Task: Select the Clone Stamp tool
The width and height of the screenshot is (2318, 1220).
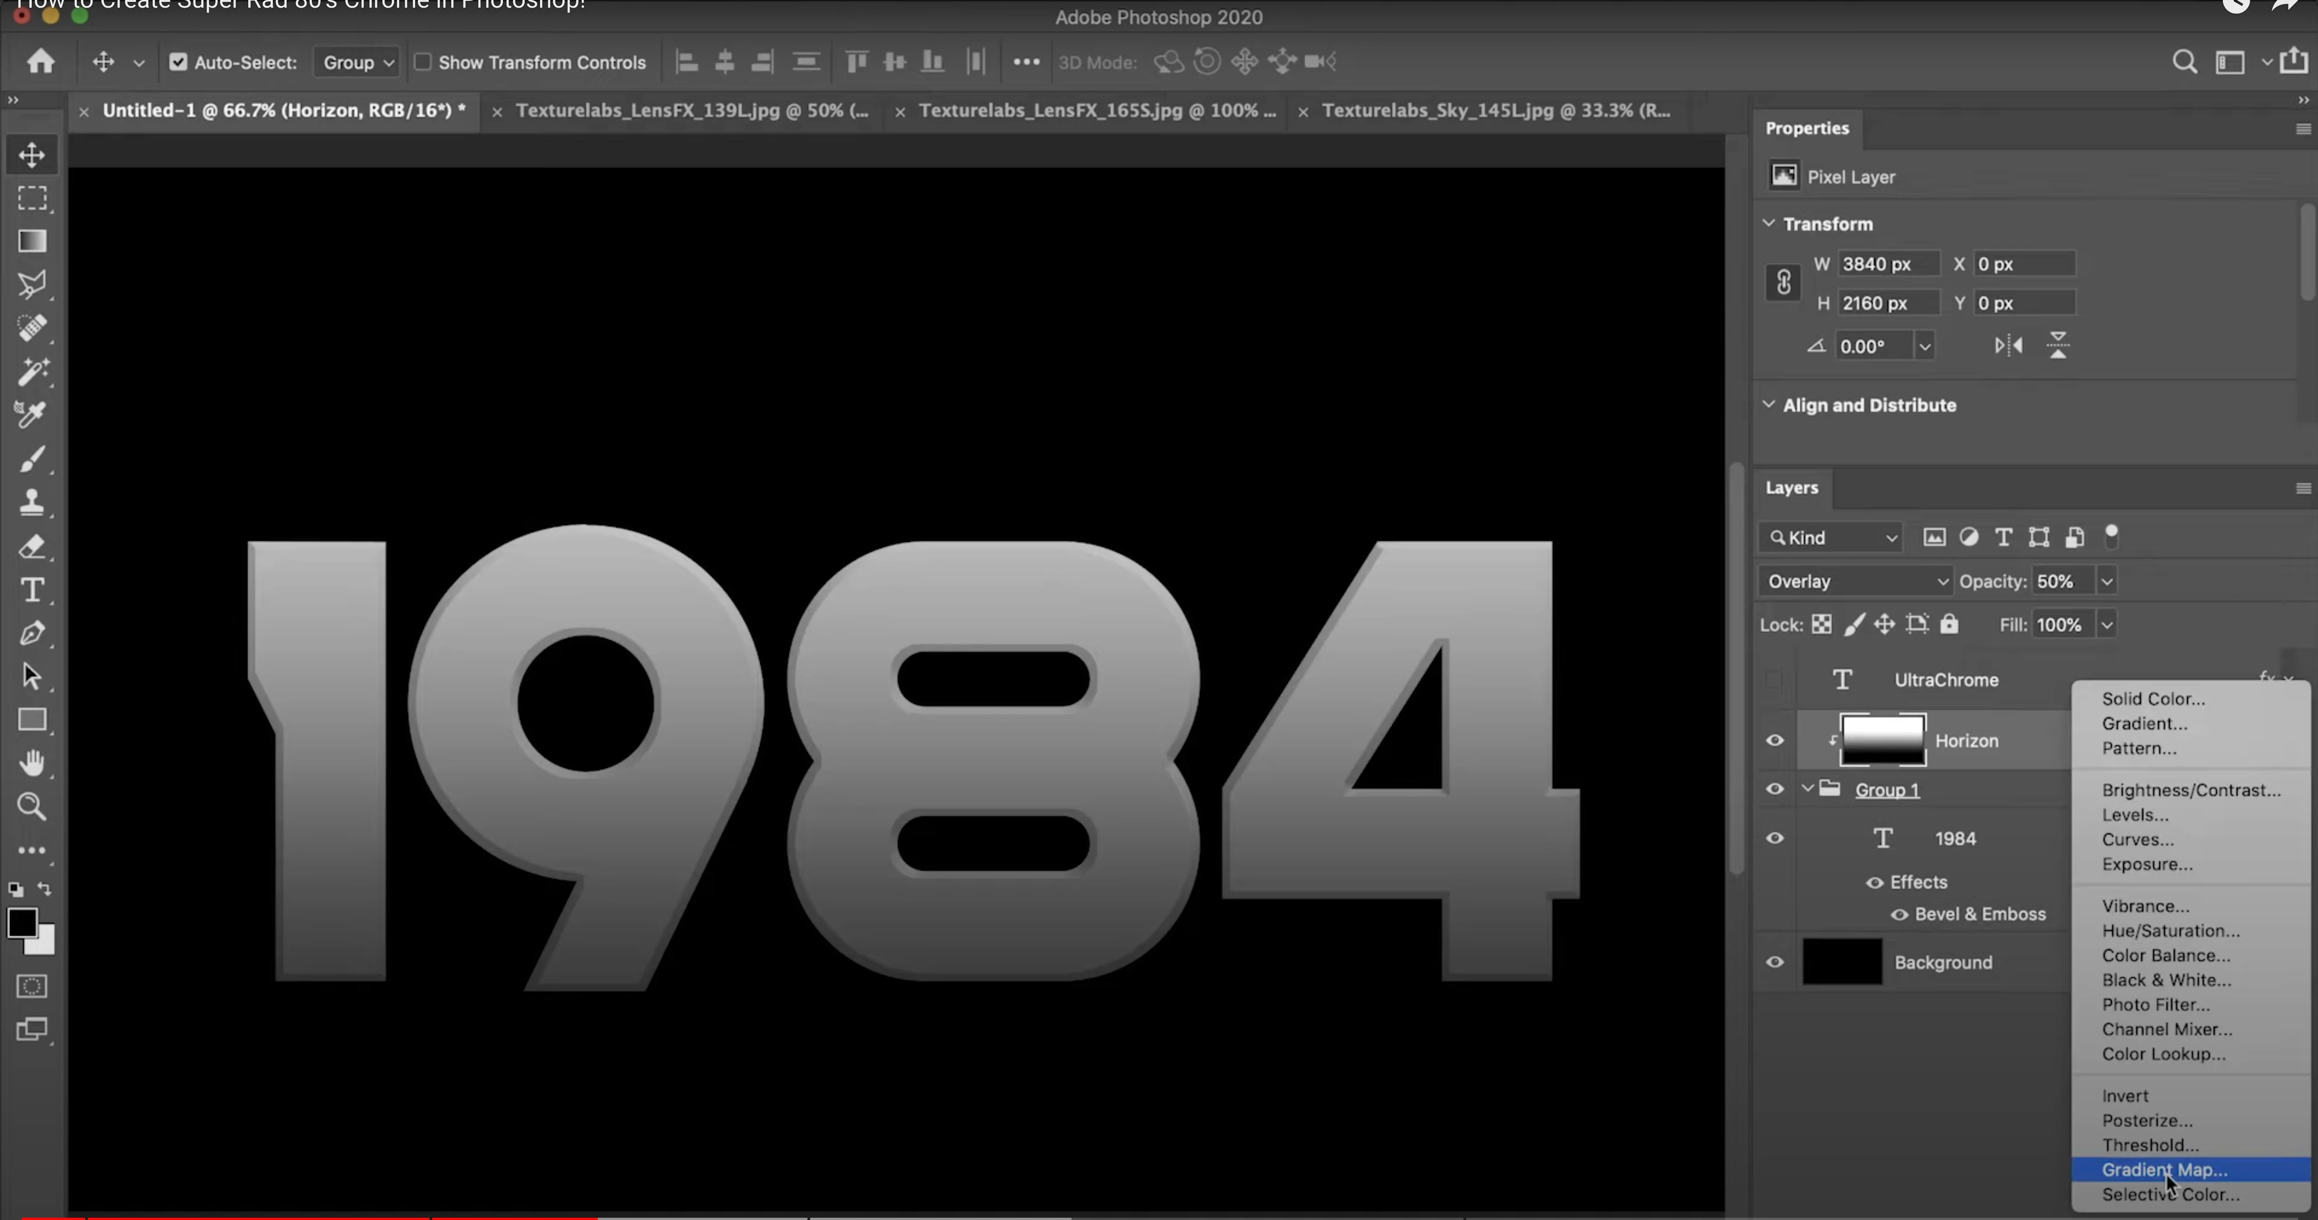Action: click(32, 502)
